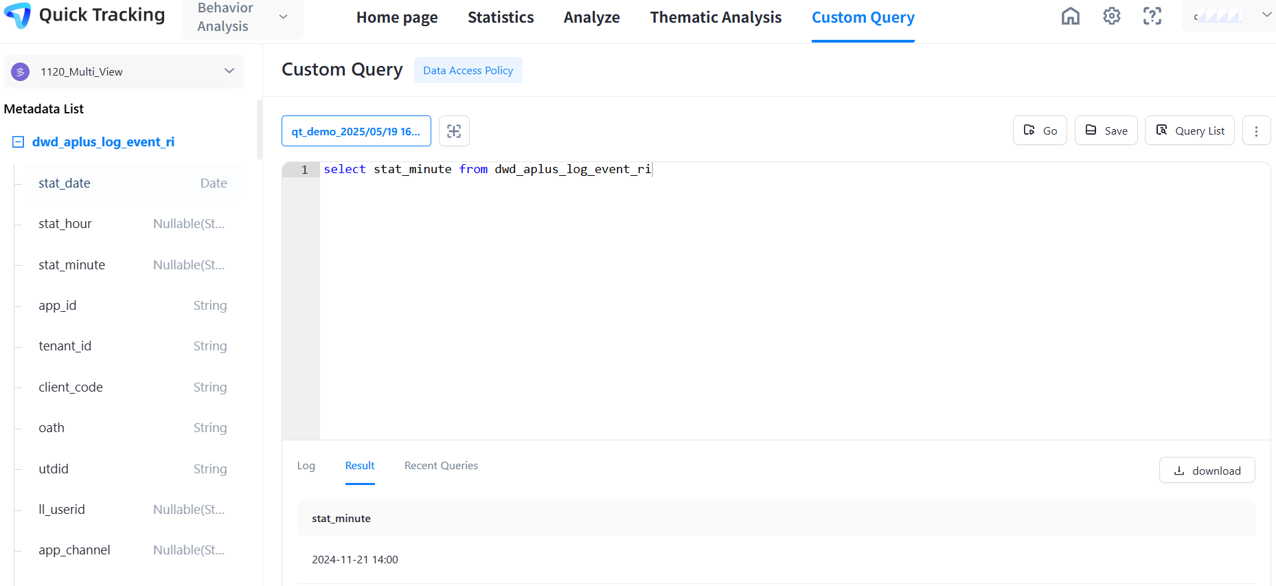Image resolution: width=1276 pixels, height=586 pixels.
Task: Open the Data Access Policy link
Action: coord(468,71)
